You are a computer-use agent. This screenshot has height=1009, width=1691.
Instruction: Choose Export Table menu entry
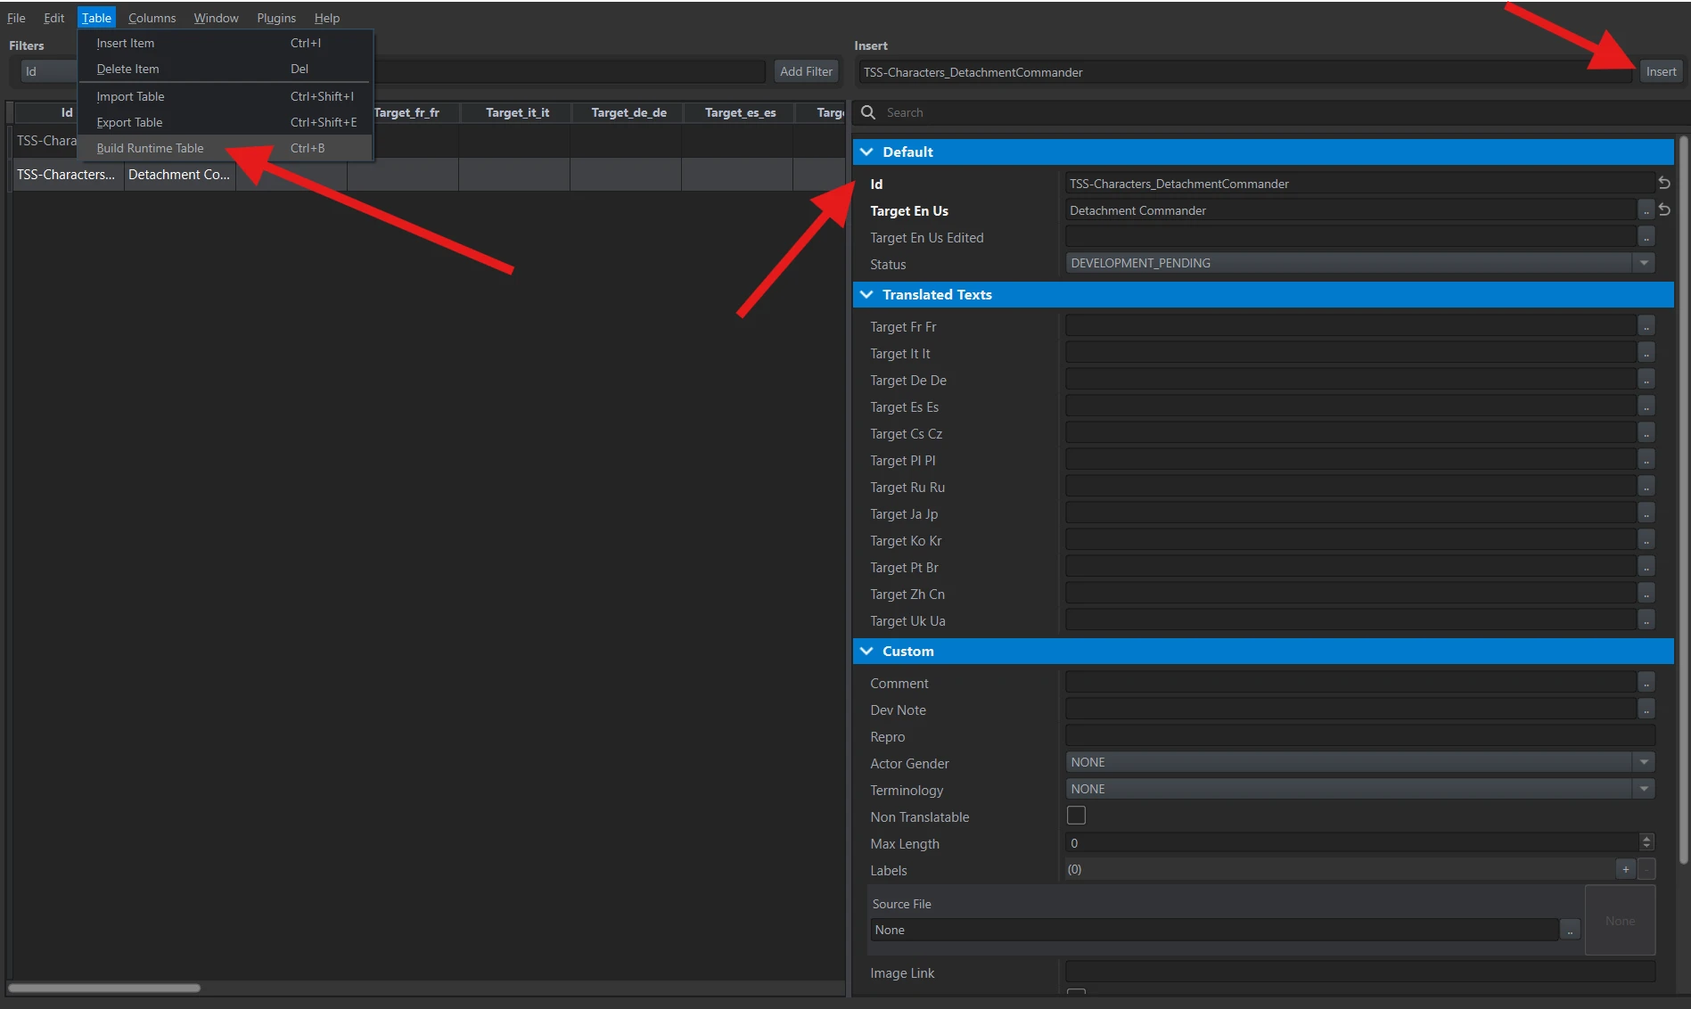pyautogui.click(x=225, y=122)
